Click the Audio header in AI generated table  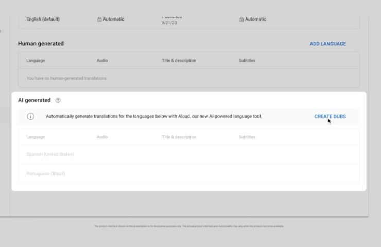(x=102, y=137)
